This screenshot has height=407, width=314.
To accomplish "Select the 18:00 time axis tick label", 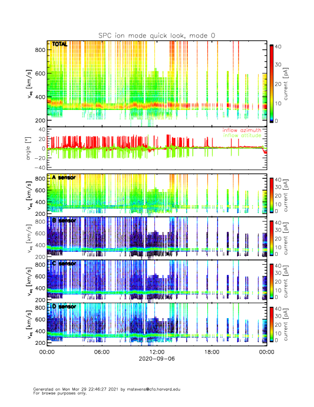I will pos(211,353).
